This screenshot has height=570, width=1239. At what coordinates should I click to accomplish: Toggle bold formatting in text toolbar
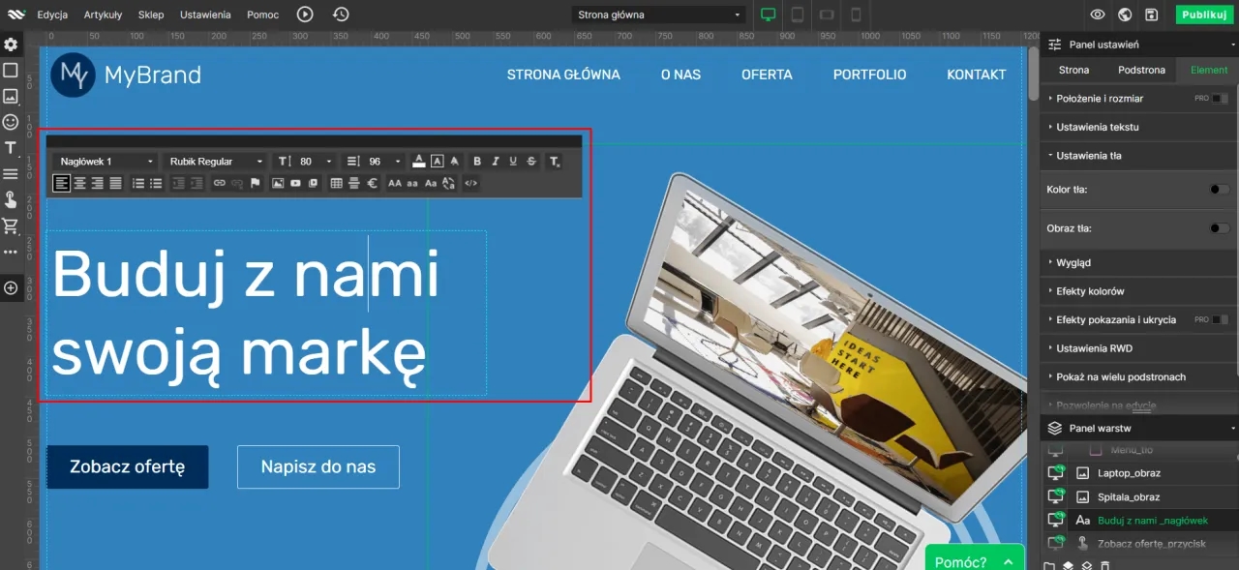(477, 162)
